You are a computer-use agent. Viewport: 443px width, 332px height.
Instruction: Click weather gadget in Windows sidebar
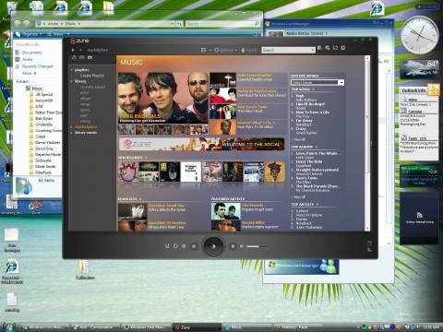tap(419, 69)
